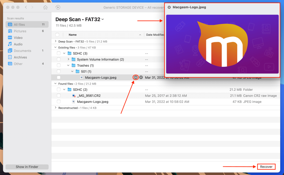Click the file icon of Macgasm-Logo.jpeg under Found files
The image size is (284, 175).
73,102
